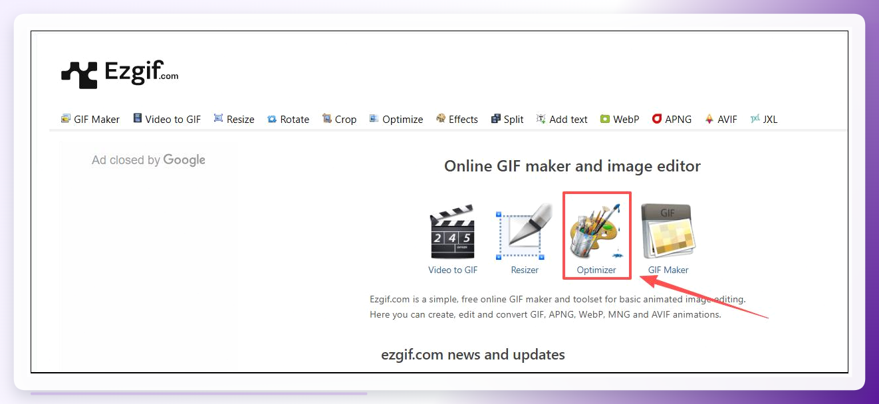This screenshot has width=879, height=404.
Task: Open the Video to GIF link below clapperboard
Action: coord(453,270)
